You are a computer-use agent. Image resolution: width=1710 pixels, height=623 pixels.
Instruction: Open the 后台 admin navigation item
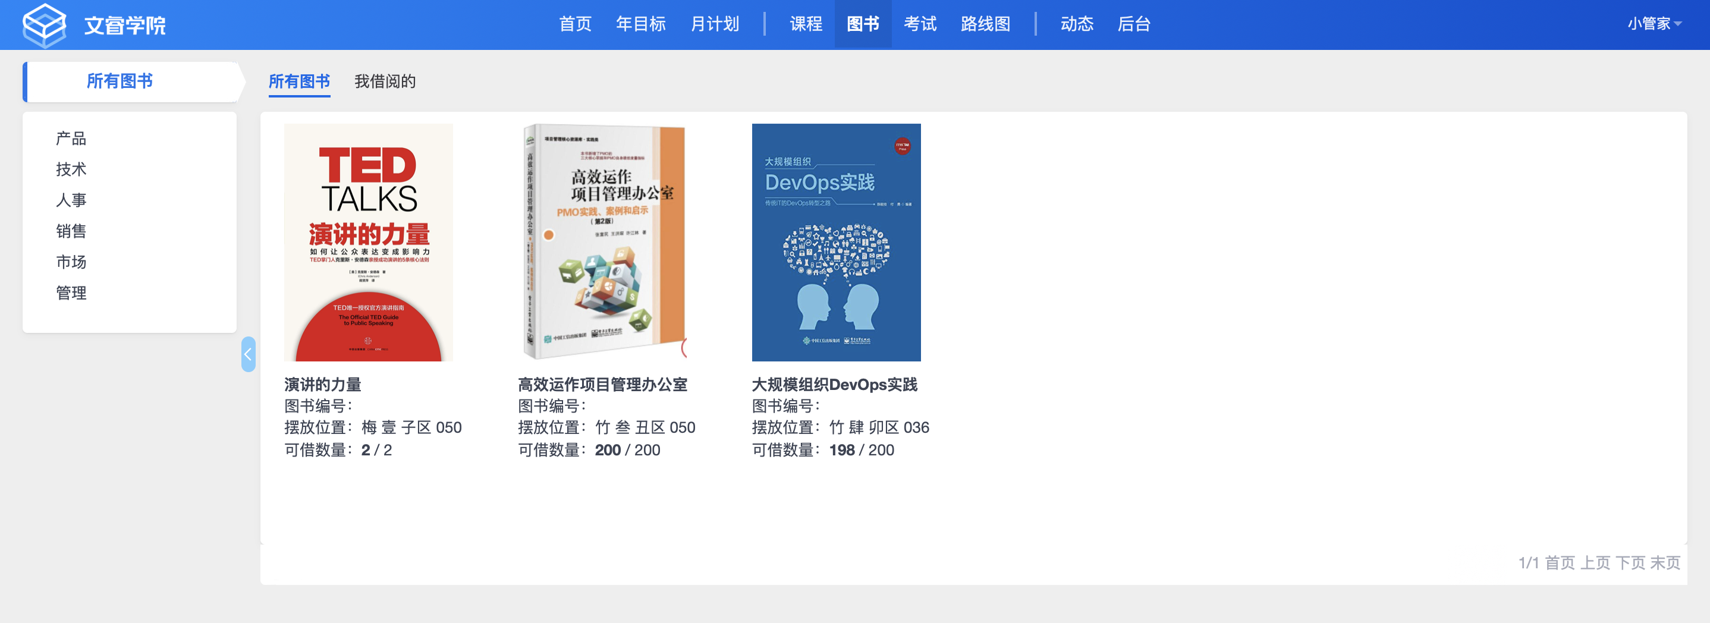1134,24
